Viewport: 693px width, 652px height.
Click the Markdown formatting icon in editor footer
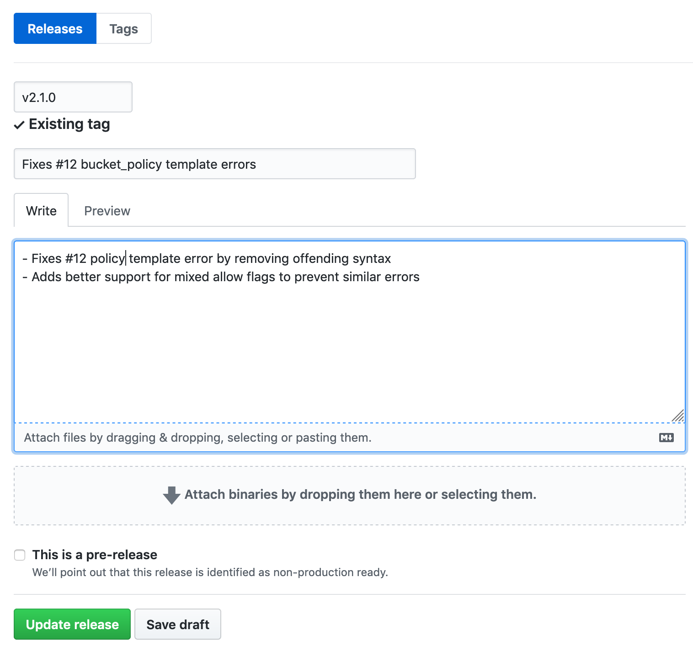(666, 438)
